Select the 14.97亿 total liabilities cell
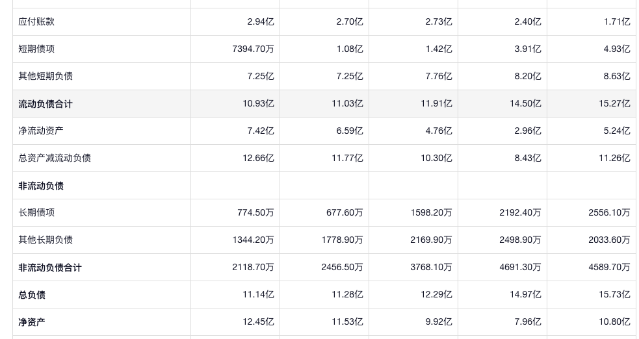The width and height of the screenshot is (639, 339). (525, 295)
